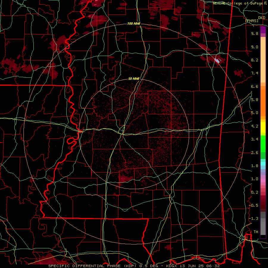This screenshot has width=268, height=268.
Task: Click the cyan segment of the color bar
Action: point(263,164)
